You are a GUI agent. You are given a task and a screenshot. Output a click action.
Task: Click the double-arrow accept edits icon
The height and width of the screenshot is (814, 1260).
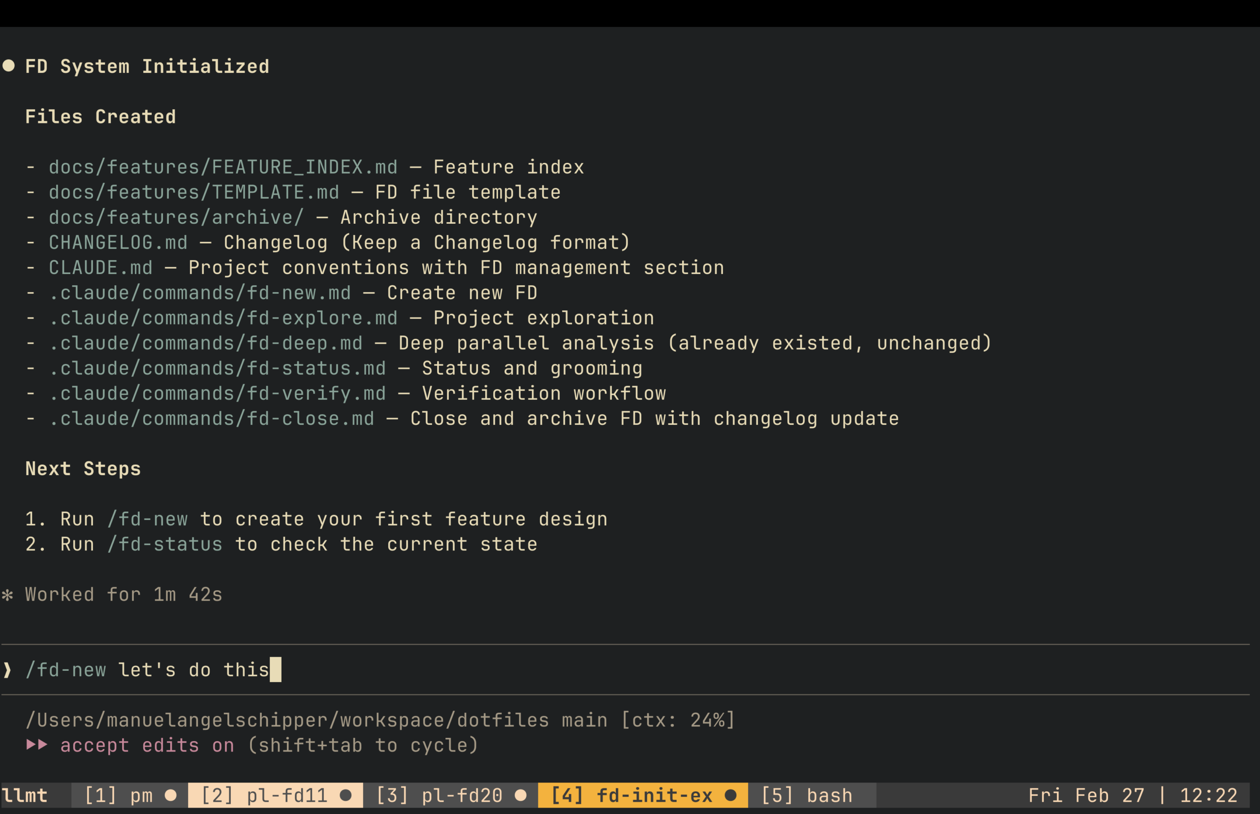click(x=37, y=745)
